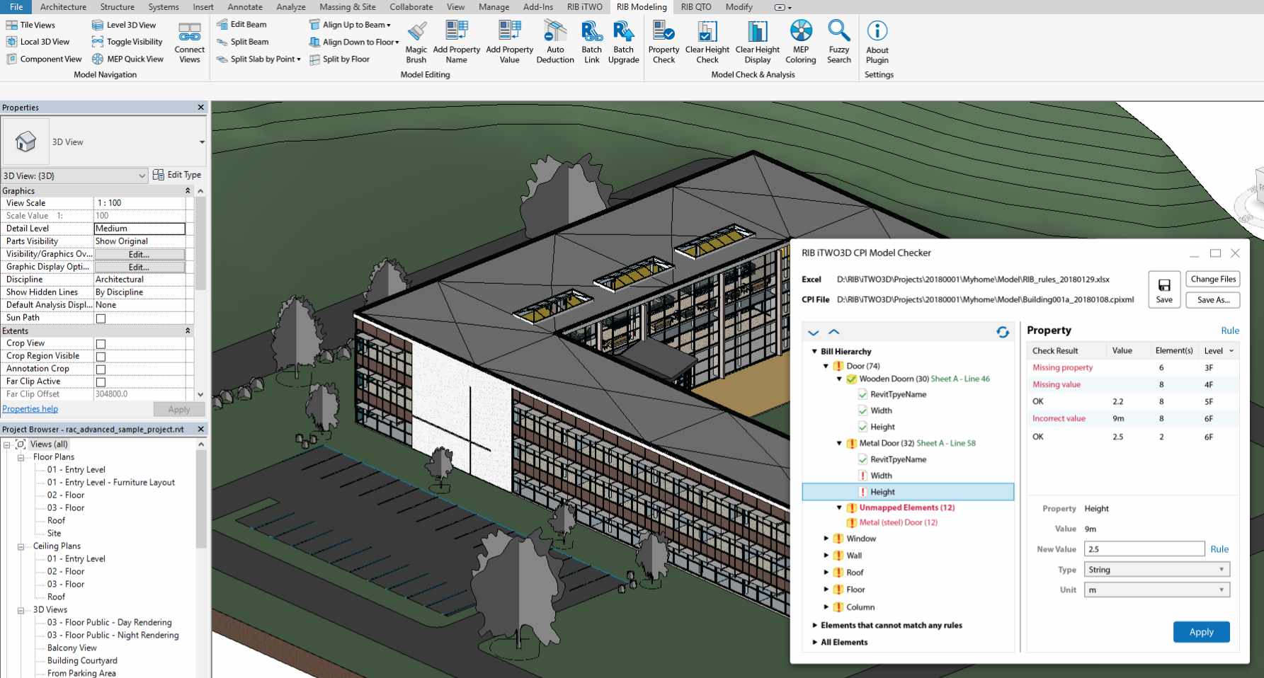Click the New Value input field
Screen dimensions: 1264x678
1144,549
